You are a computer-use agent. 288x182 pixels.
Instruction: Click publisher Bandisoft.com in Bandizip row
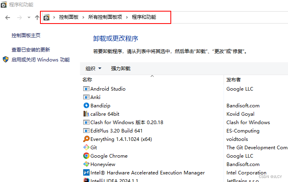(243, 106)
